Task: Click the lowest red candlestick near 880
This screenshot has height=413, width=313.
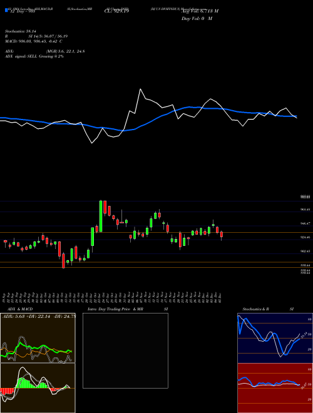Action: [x=63, y=260]
